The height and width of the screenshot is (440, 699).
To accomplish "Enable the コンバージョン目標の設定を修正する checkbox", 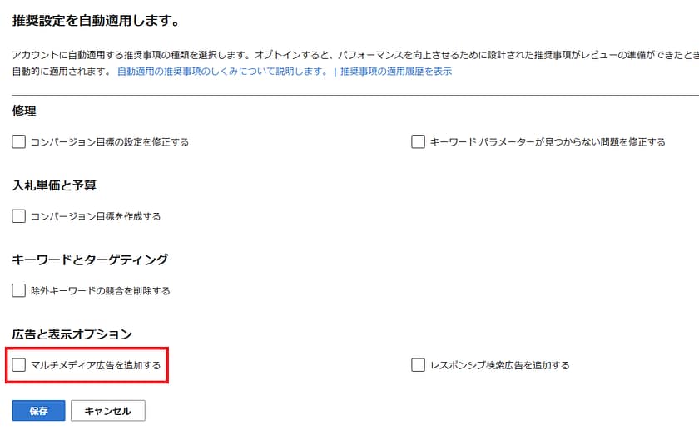I will click(x=19, y=141).
